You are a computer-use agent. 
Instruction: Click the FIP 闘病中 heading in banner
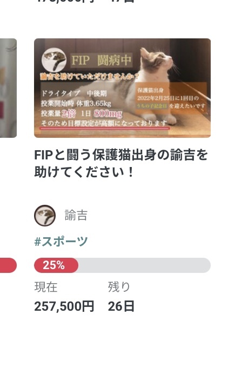point(101,61)
